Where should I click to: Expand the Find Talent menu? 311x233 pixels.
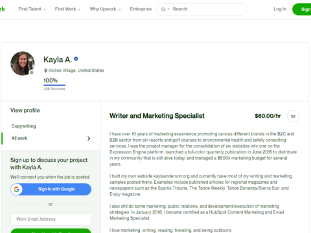click(32, 9)
